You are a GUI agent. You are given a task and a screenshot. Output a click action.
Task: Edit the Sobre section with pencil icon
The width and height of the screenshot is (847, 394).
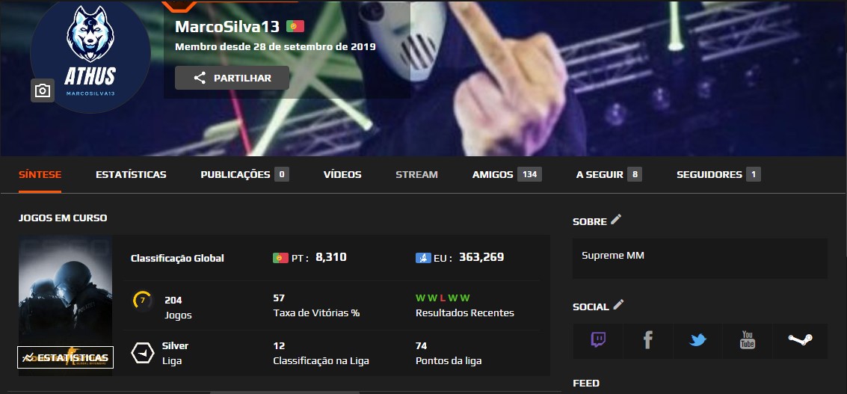[616, 220]
